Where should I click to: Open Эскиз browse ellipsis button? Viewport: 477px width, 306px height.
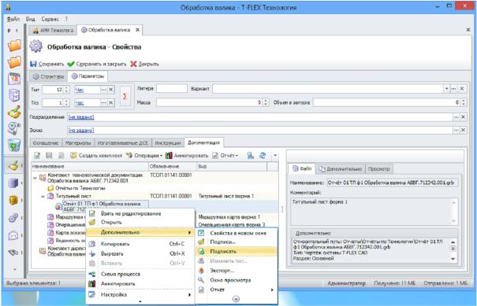(456, 131)
